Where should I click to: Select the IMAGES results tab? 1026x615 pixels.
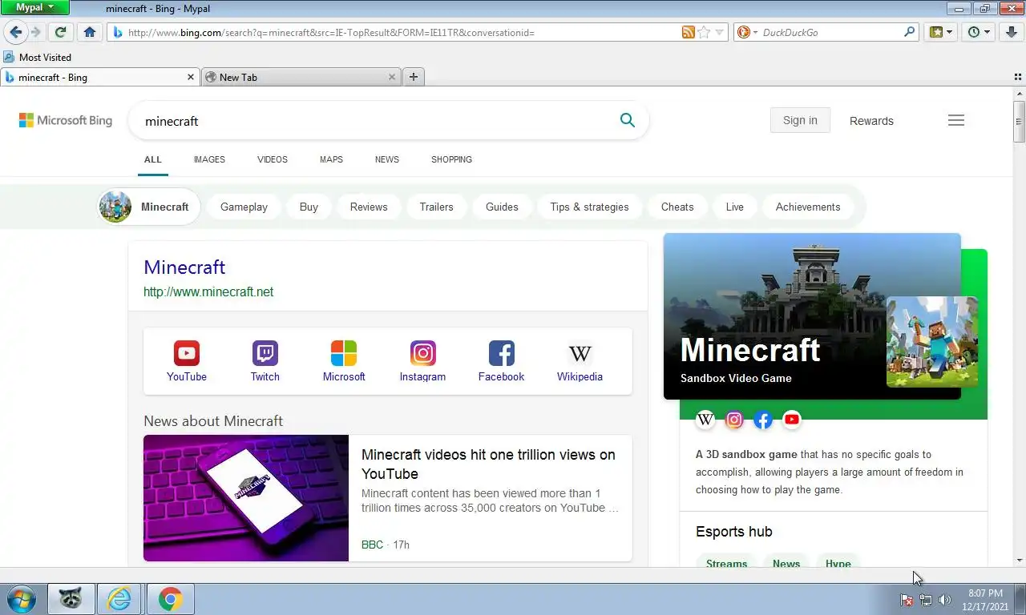click(209, 159)
